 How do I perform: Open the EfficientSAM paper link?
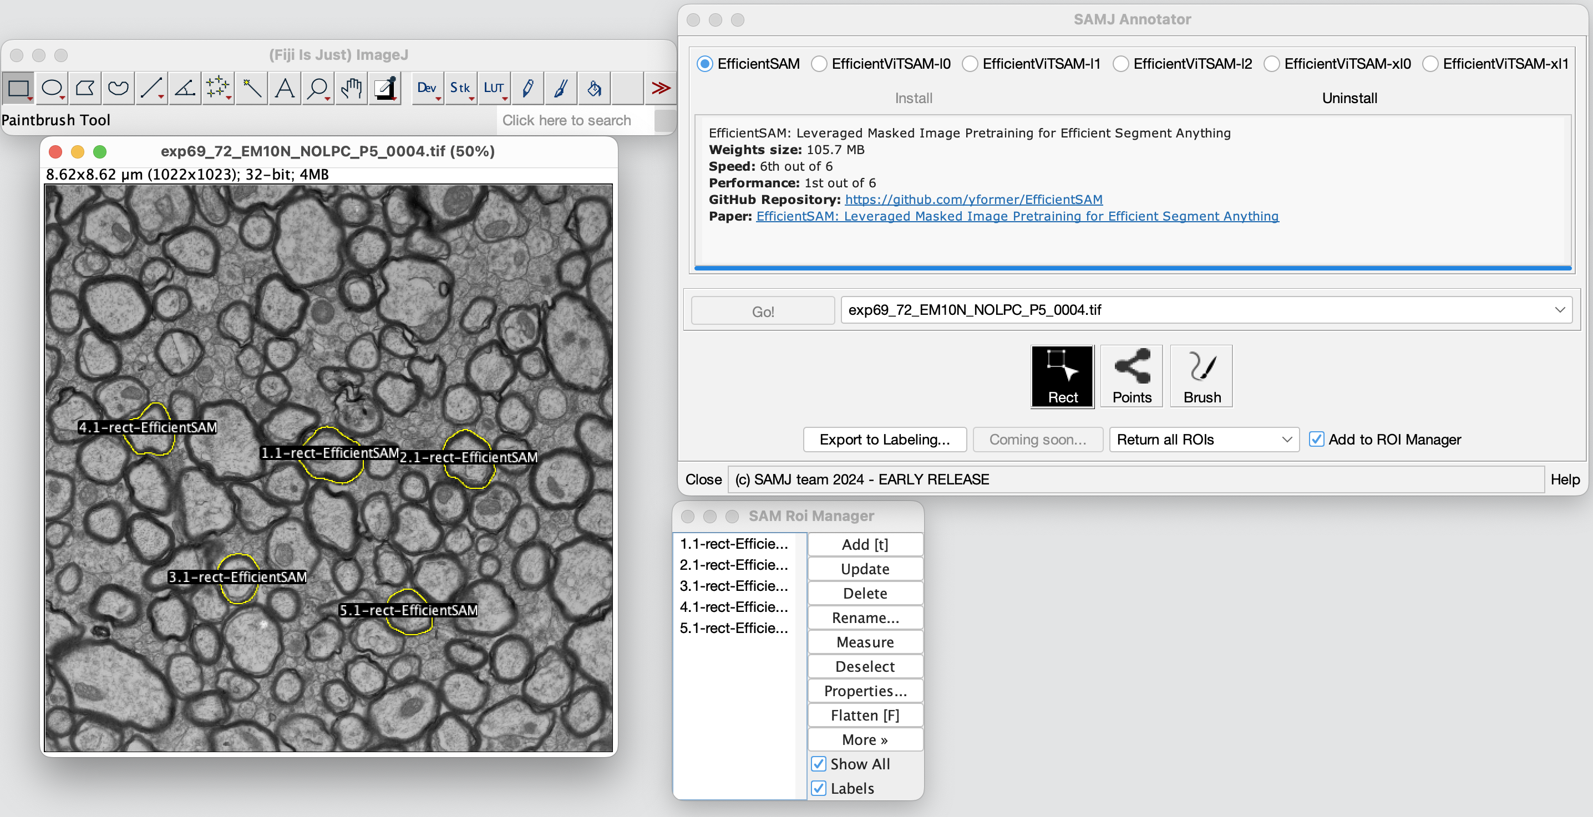[1017, 216]
